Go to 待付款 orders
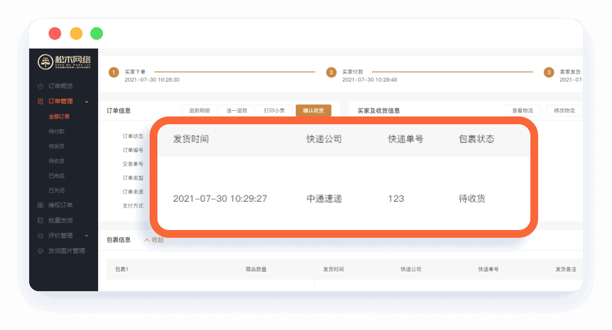 (x=56, y=132)
